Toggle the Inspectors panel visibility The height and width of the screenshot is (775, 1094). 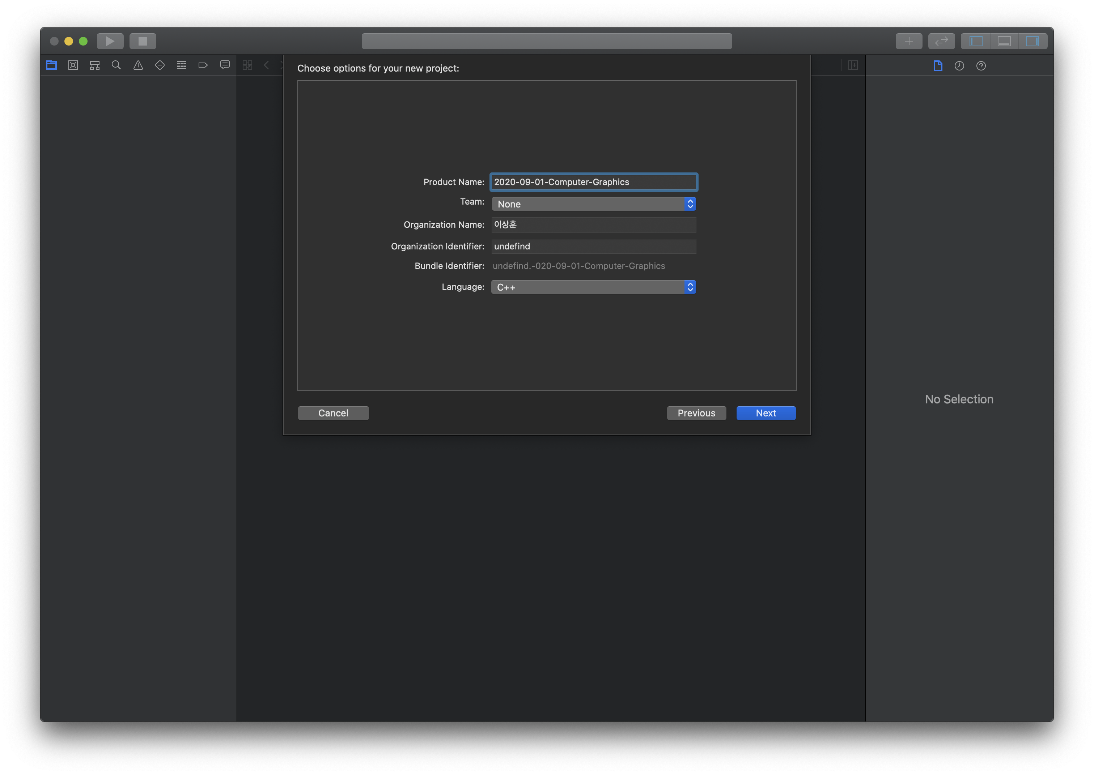1033,41
